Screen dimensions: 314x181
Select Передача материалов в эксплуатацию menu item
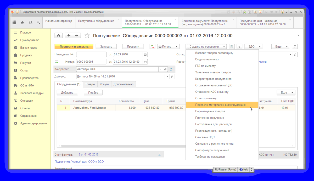[x=222, y=105]
